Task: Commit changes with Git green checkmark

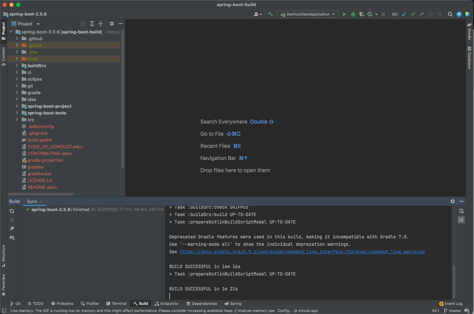Action: click(413, 14)
